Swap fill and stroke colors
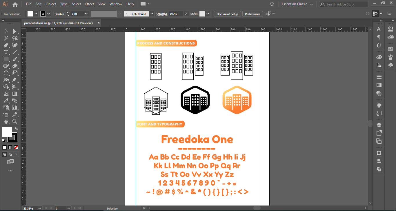This screenshot has height=211, width=396. pyautogui.click(x=16, y=129)
